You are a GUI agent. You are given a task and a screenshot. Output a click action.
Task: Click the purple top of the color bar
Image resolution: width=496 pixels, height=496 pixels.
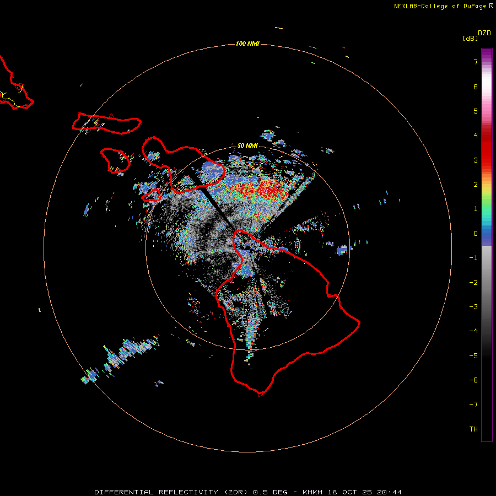[487, 54]
